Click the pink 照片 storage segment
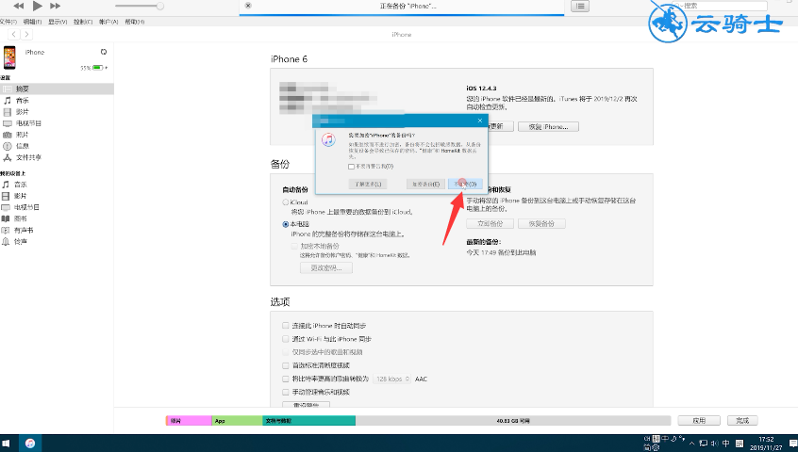798x452 pixels. pyautogui.click(x=189, y=421)
